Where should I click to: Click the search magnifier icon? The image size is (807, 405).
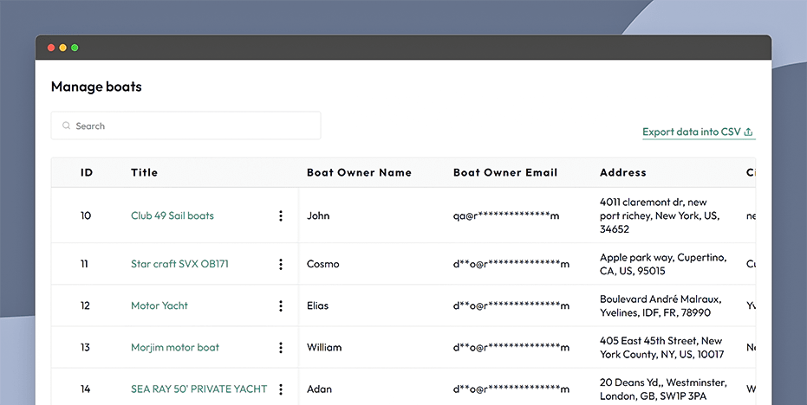tap(67, 125)
